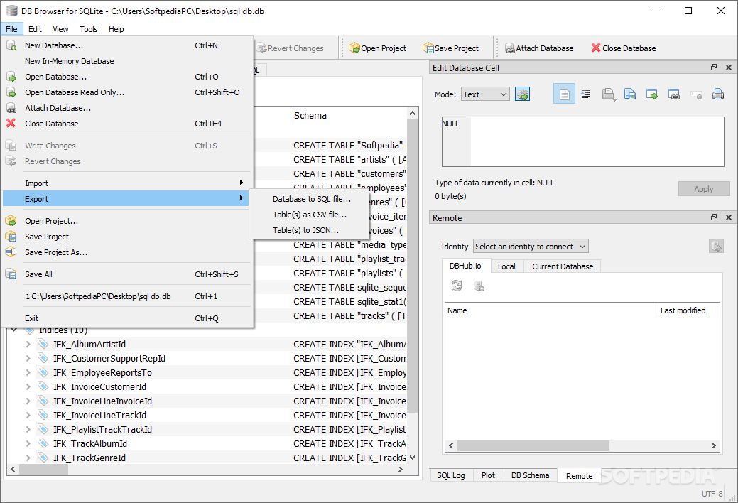Choose Save All in File menu

pyautogui.click(x=126, y=274)
